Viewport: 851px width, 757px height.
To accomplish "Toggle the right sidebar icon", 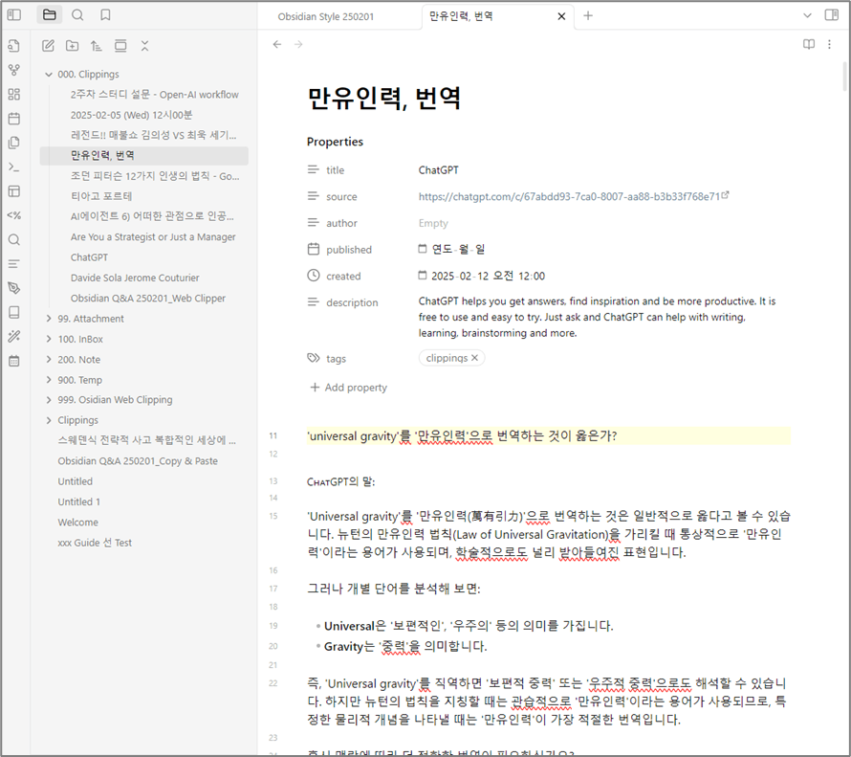I will click(x=832, y=14).
